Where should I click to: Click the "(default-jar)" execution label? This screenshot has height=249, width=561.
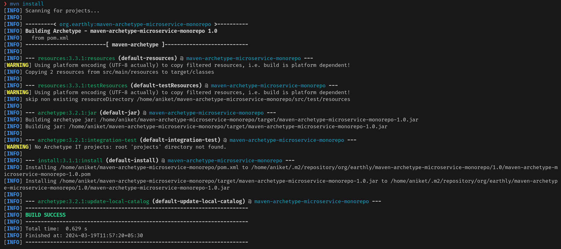(119, 113)
